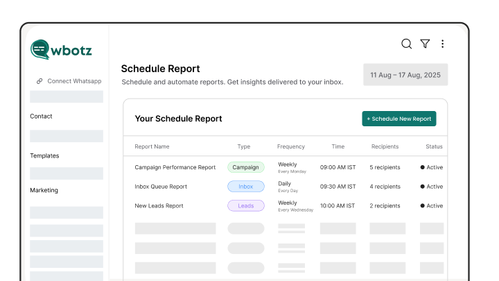
Task: Click the Type column header
Action: point(244,146)
